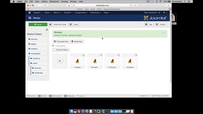
Task: Click the Safari share icon
Action: pos(168,5)
